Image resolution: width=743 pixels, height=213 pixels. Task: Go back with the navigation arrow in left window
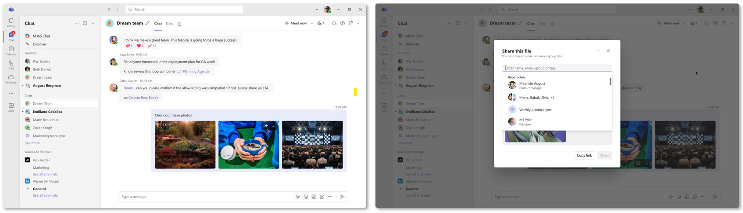click(x=109, y=10)
